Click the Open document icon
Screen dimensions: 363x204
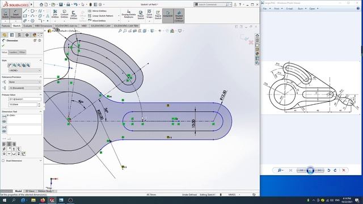(53, 5)
